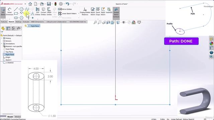Switch to the Markup tab
Image resolution: width=214 pixels, height=120 pixels.
[18, 22]
